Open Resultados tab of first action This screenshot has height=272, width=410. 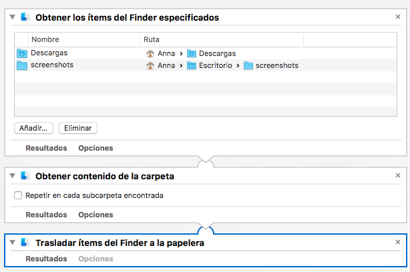click(x=46, y=148)
